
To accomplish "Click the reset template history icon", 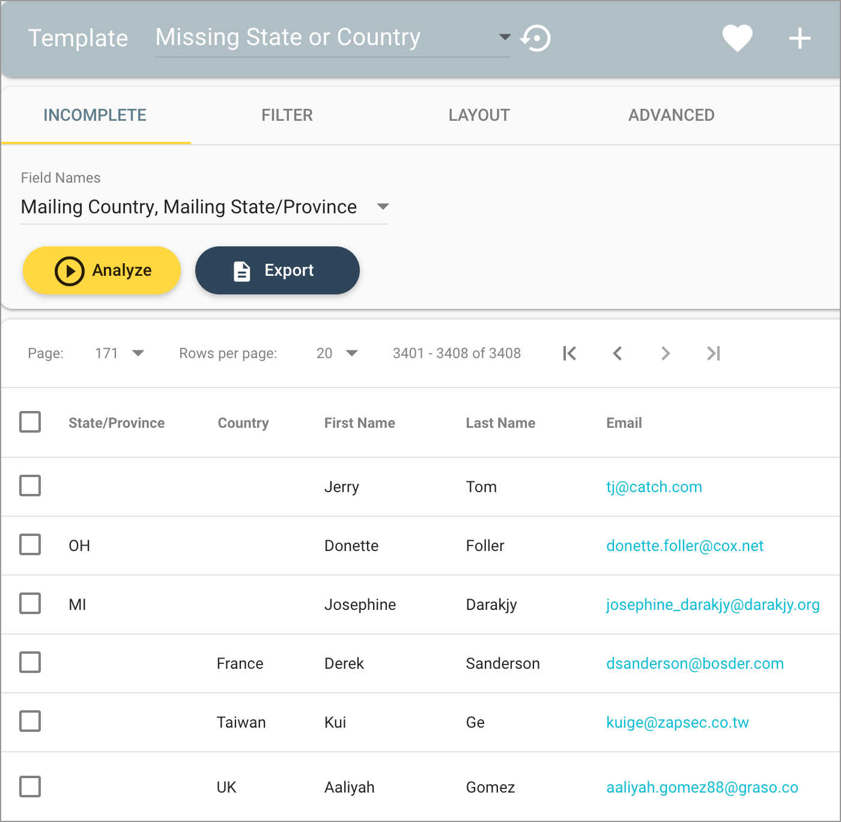I will tap(535, 38).
